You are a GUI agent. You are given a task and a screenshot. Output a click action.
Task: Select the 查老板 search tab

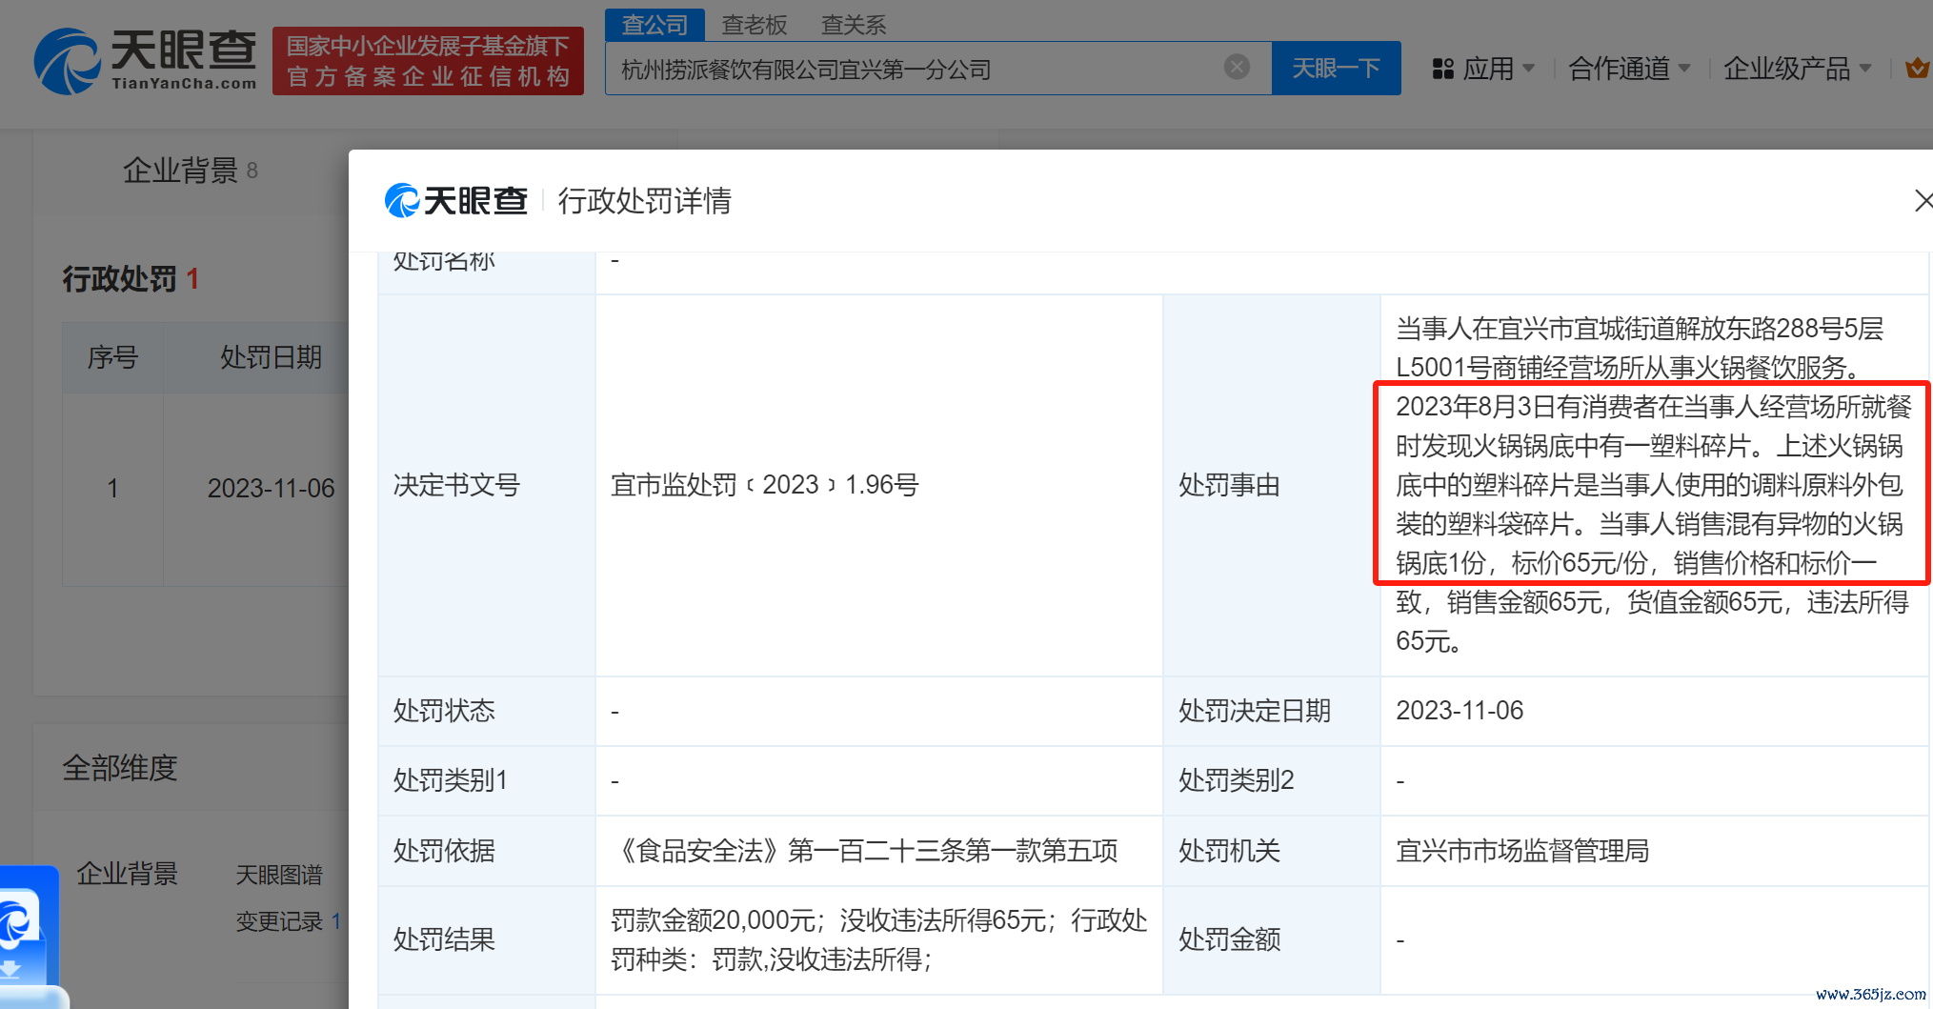[x=755, y=25]
